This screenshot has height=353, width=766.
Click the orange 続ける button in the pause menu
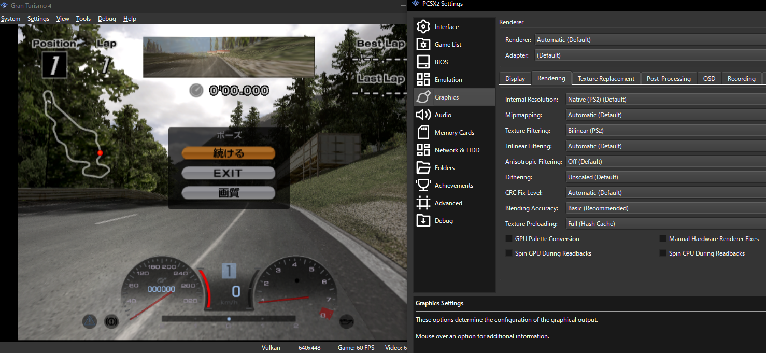pyautogui.click(x=228, y=153)
